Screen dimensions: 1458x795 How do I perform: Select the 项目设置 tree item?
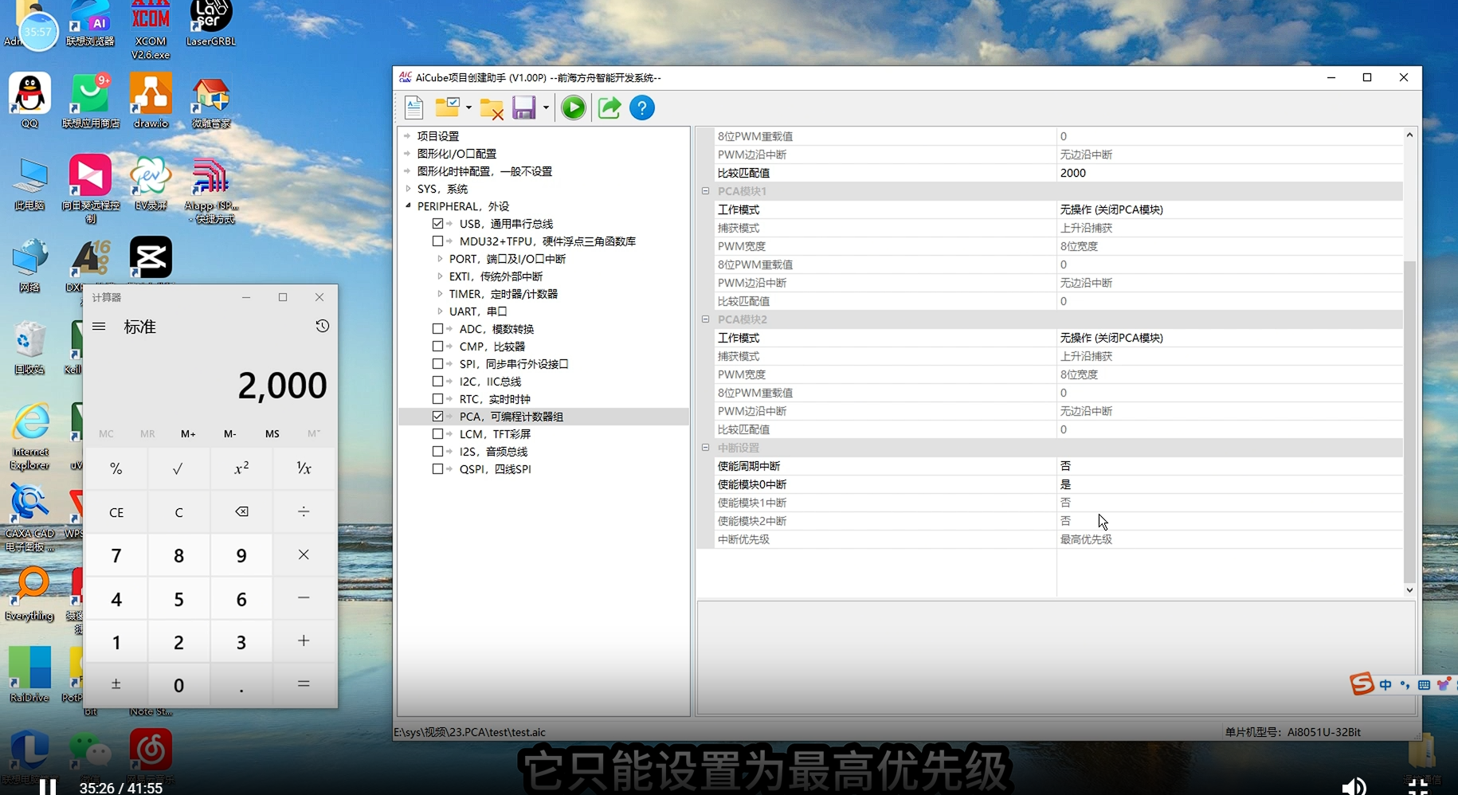[x=438, y=136]
